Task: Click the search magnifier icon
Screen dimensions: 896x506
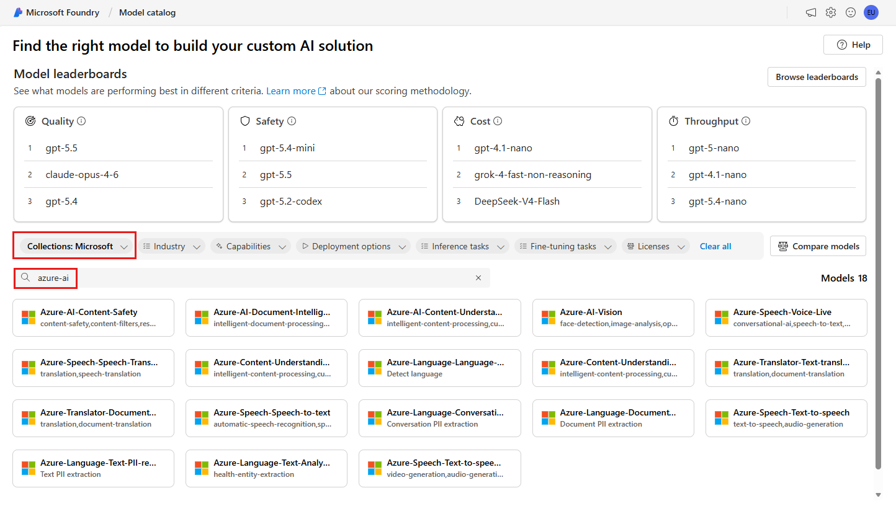Action: [x=25, y=278]
